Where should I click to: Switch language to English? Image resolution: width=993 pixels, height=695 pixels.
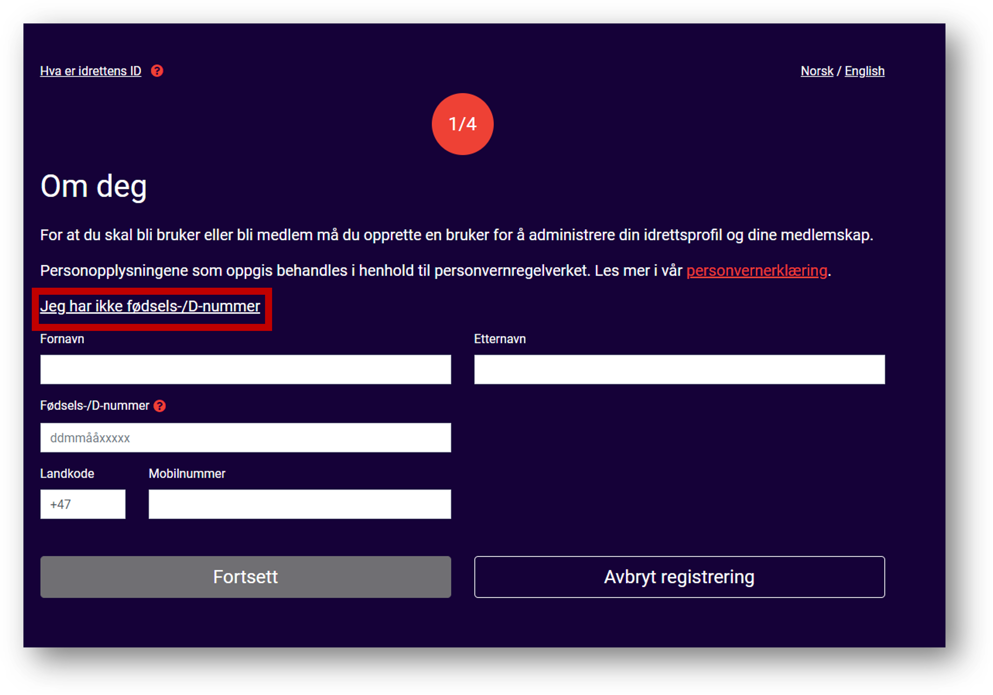pos(864,71)
